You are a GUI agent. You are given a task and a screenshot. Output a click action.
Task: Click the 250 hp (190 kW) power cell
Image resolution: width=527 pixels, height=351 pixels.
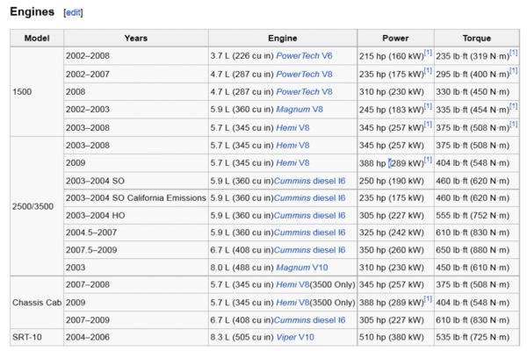[395, 181]
